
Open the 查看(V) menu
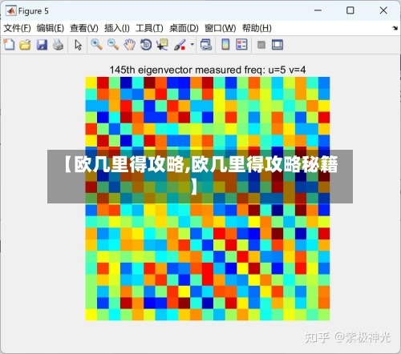coord(84,28)
